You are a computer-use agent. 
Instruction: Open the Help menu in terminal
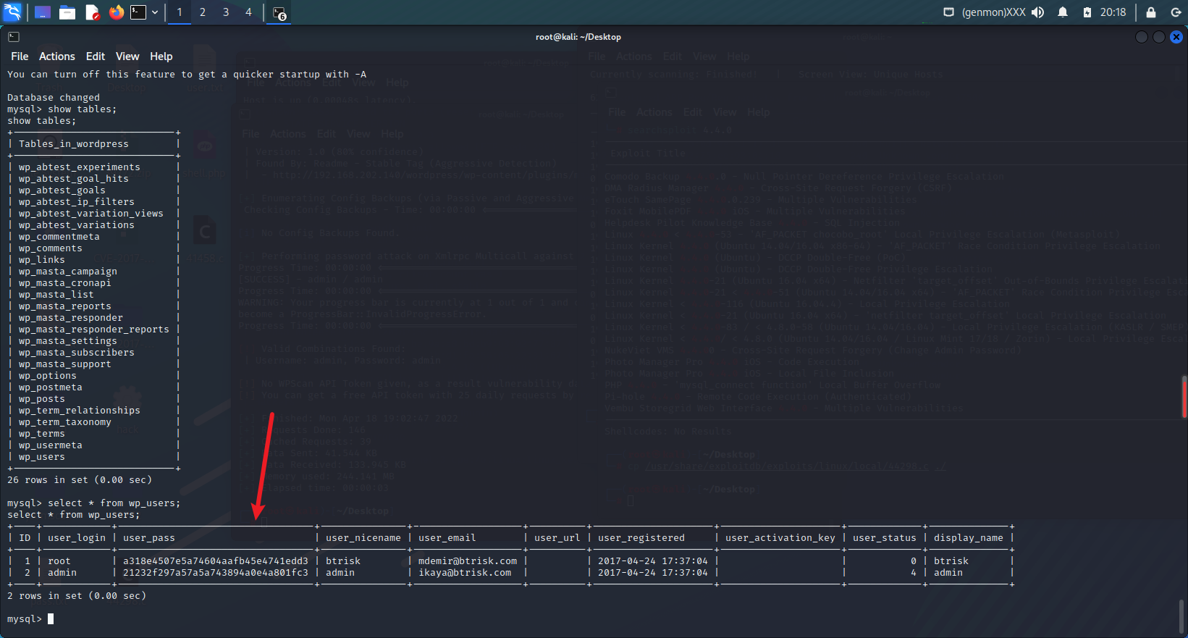click(161, 56)
